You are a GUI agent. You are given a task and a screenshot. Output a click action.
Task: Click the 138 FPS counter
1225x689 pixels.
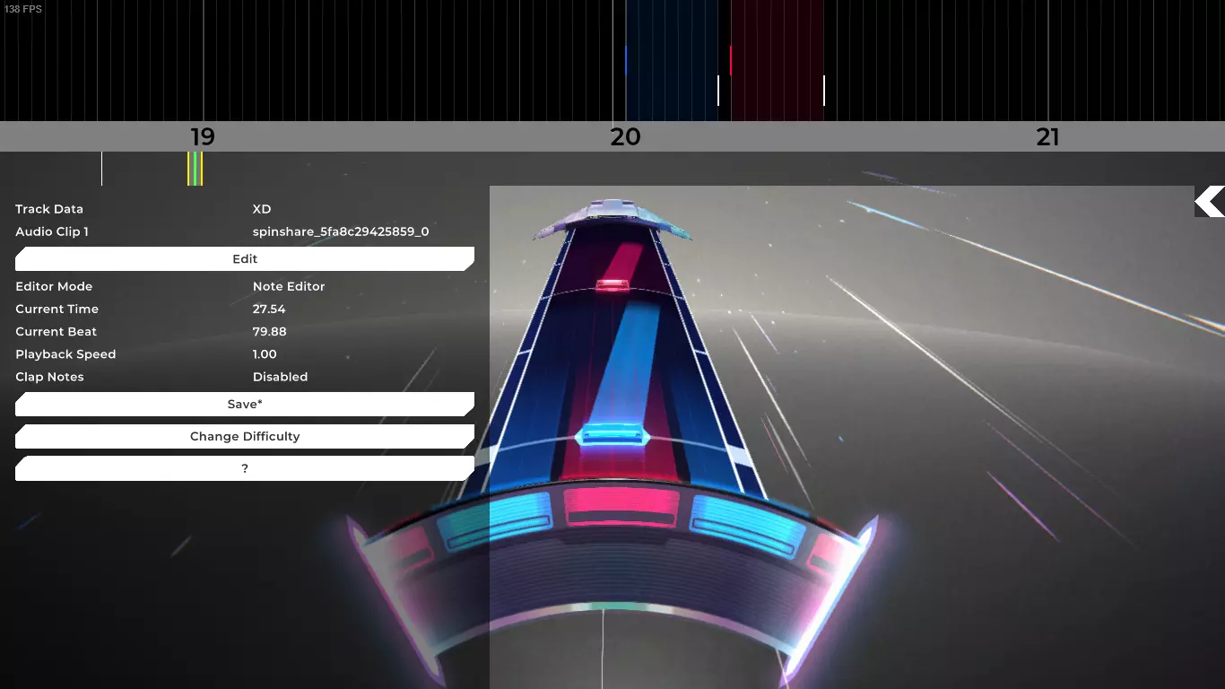pyautogui.click(x=23, y=9)
